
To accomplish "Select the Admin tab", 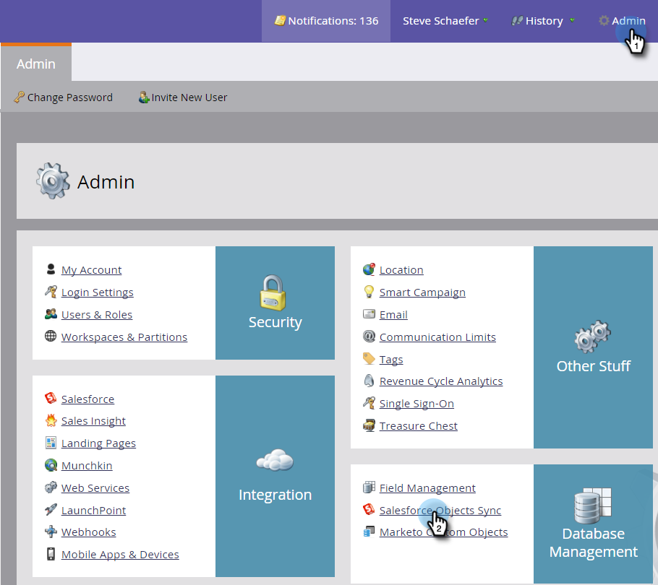I will 36,64.
